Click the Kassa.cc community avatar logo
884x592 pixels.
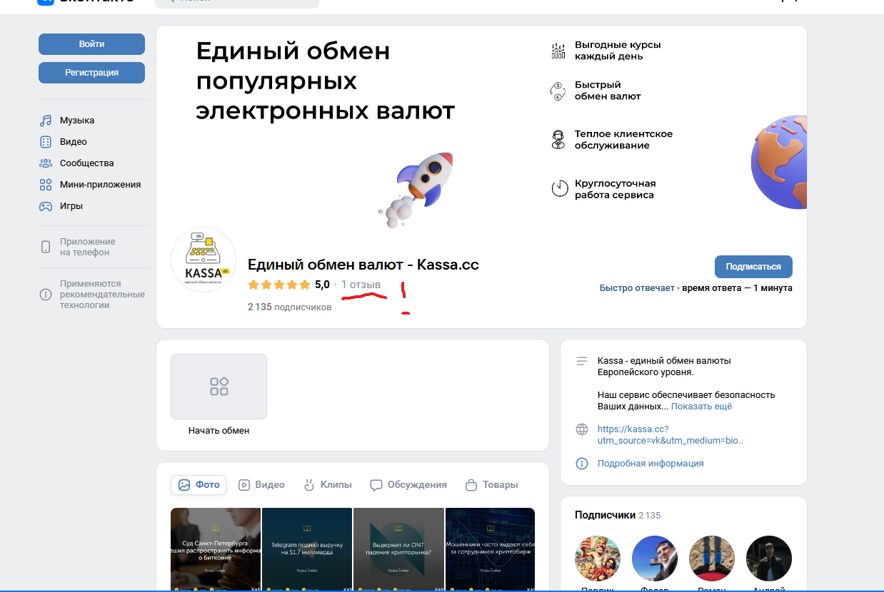(x=204, y=260)
